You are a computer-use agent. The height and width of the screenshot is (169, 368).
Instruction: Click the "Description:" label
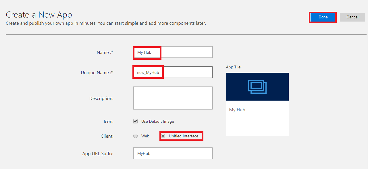(101, 99)
